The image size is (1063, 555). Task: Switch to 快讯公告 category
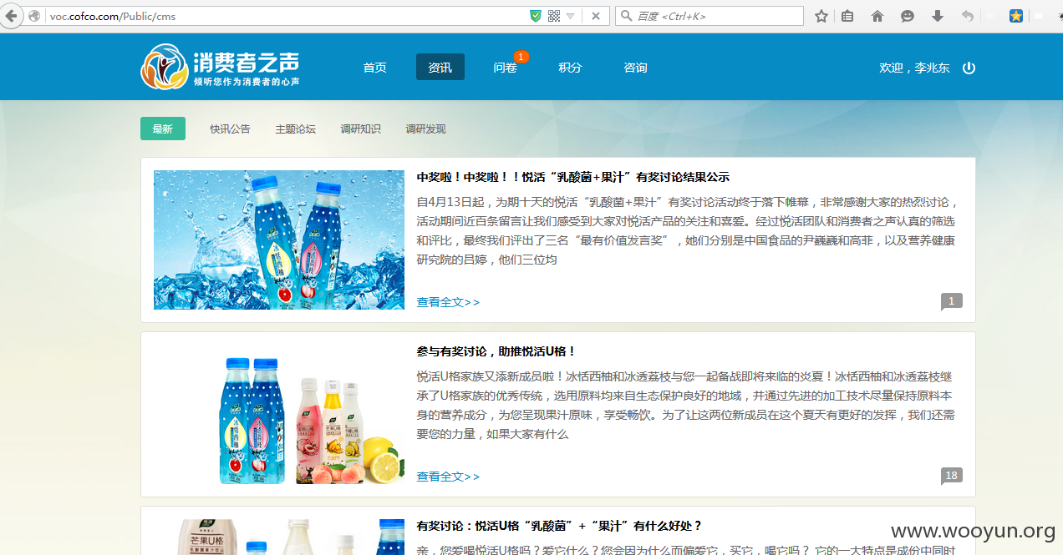tap(230, 129)
